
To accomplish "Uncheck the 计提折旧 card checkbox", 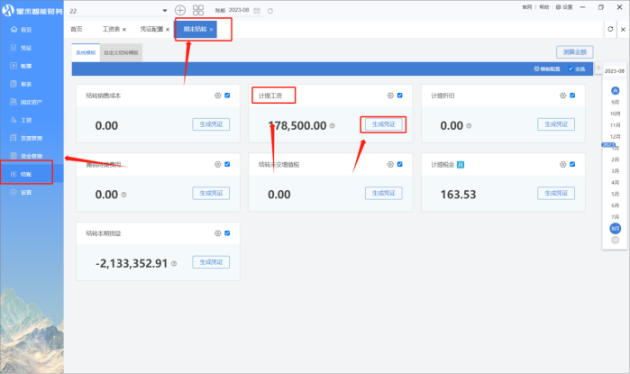I will (573, 96).
